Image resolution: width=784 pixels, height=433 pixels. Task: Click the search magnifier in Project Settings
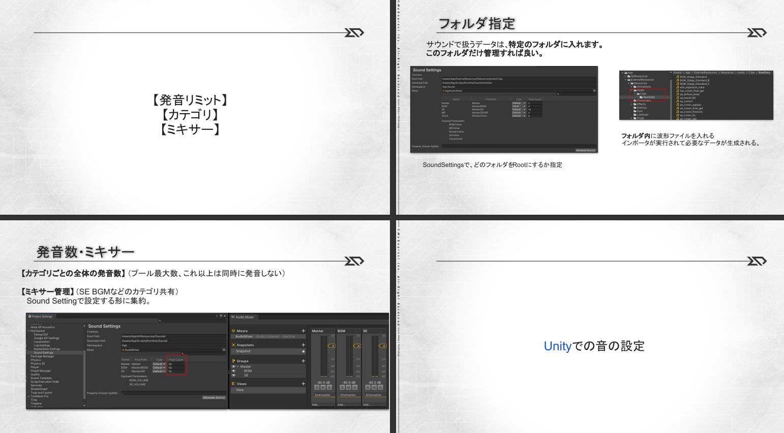(x=160, y=320)
